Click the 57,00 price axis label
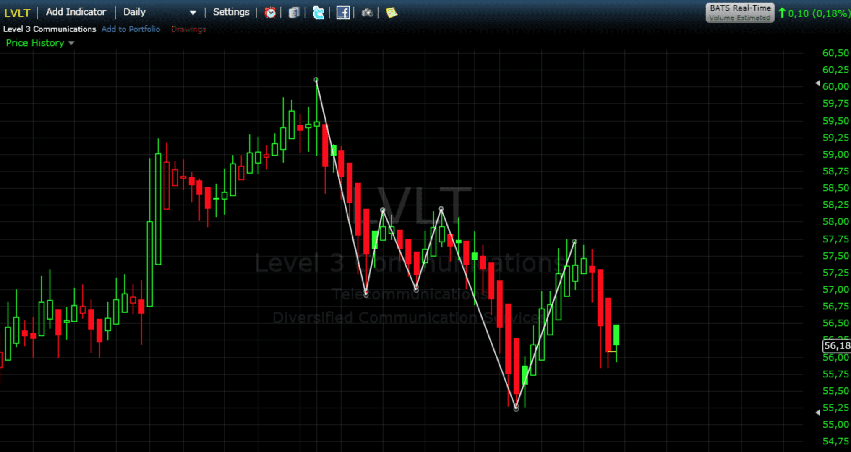 pos(836,289)
